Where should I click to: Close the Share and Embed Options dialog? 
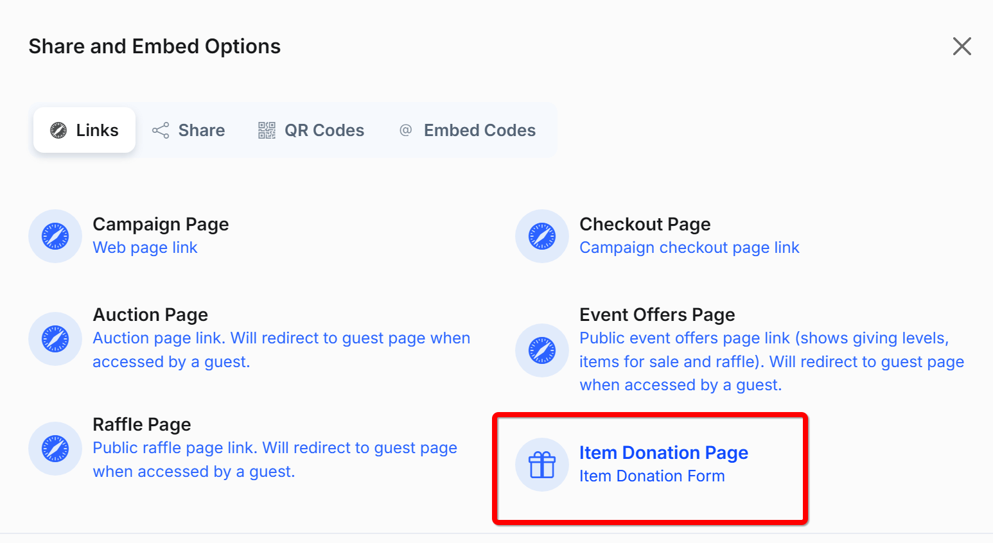pos(962,46)
